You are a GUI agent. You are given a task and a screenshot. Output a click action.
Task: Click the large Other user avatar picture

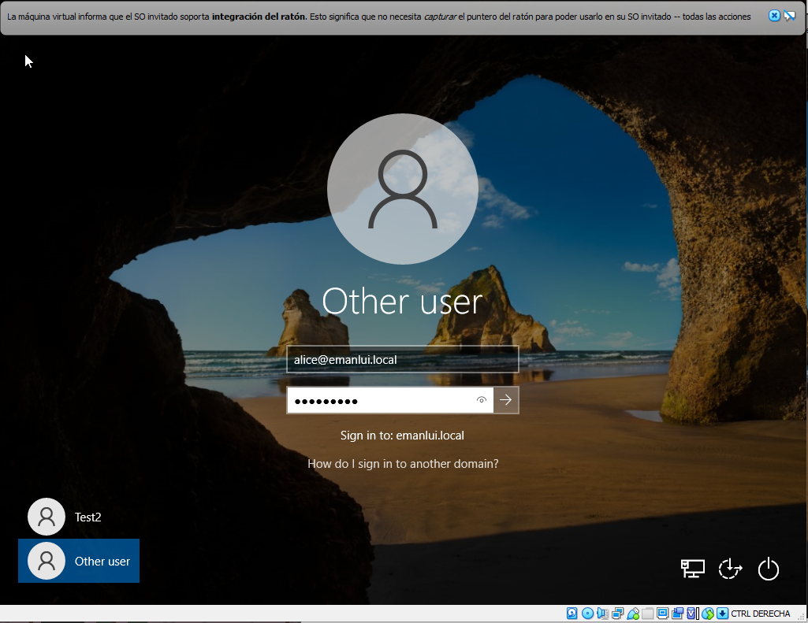[402, 189]
